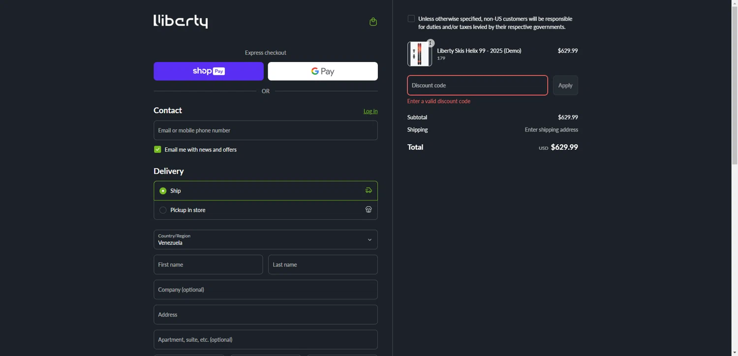Click the 'Express checkout' heading text
The image size is (738, 356).
[x=266, y=53]
